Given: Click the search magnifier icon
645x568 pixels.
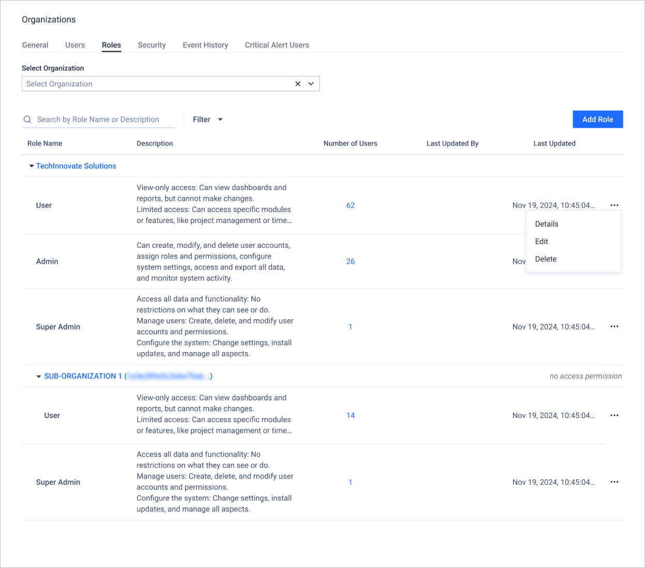Looking at the screenshot, I should pos(27,119).
